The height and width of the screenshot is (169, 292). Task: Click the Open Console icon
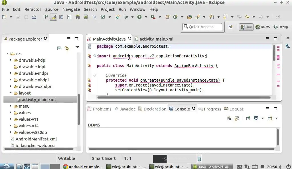coord(270,118)
